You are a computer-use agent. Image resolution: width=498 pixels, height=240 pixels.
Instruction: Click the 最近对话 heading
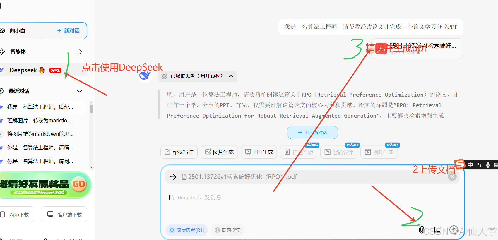[19, 91]
